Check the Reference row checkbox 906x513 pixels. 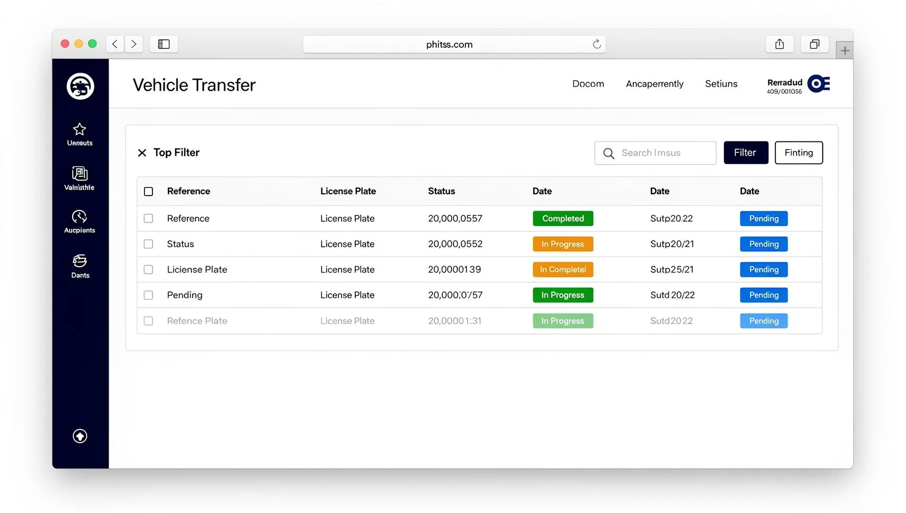pos(149,218)
